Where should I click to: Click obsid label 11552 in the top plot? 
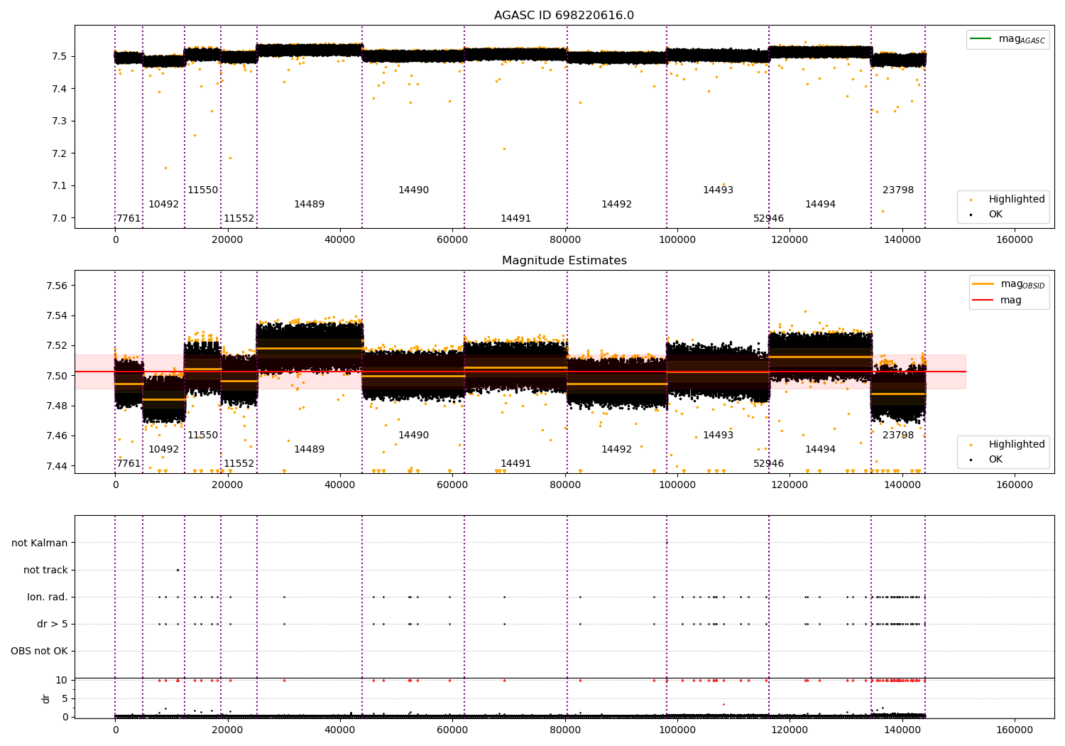click(239, 218)
